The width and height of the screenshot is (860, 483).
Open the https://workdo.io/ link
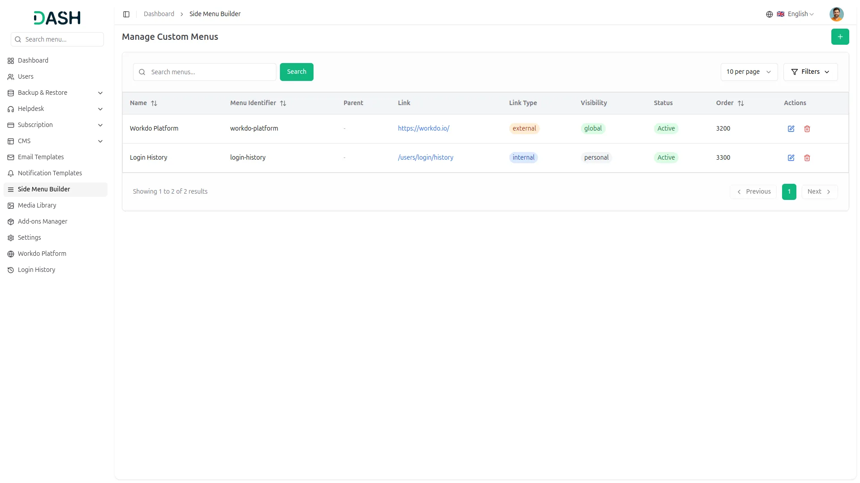pyautogui.click(x=423, y=128)
